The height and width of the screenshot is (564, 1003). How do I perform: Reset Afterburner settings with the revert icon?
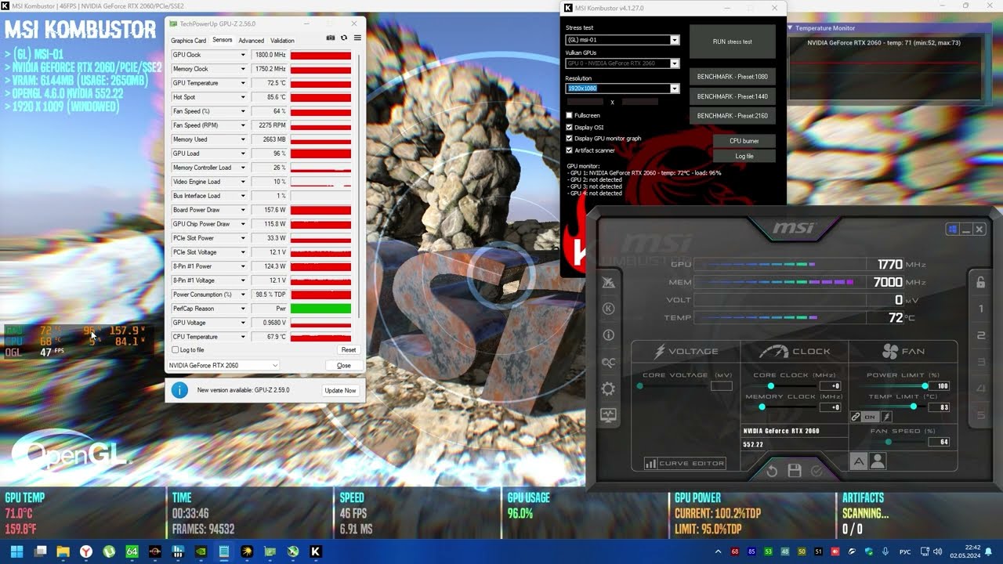tap(772, 471)
